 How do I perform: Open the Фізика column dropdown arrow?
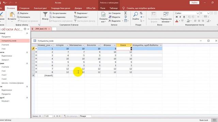(x=115, y=45)
